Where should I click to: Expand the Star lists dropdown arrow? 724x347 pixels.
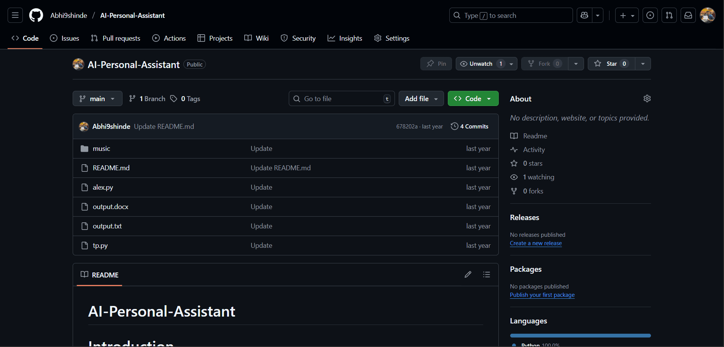643,64
